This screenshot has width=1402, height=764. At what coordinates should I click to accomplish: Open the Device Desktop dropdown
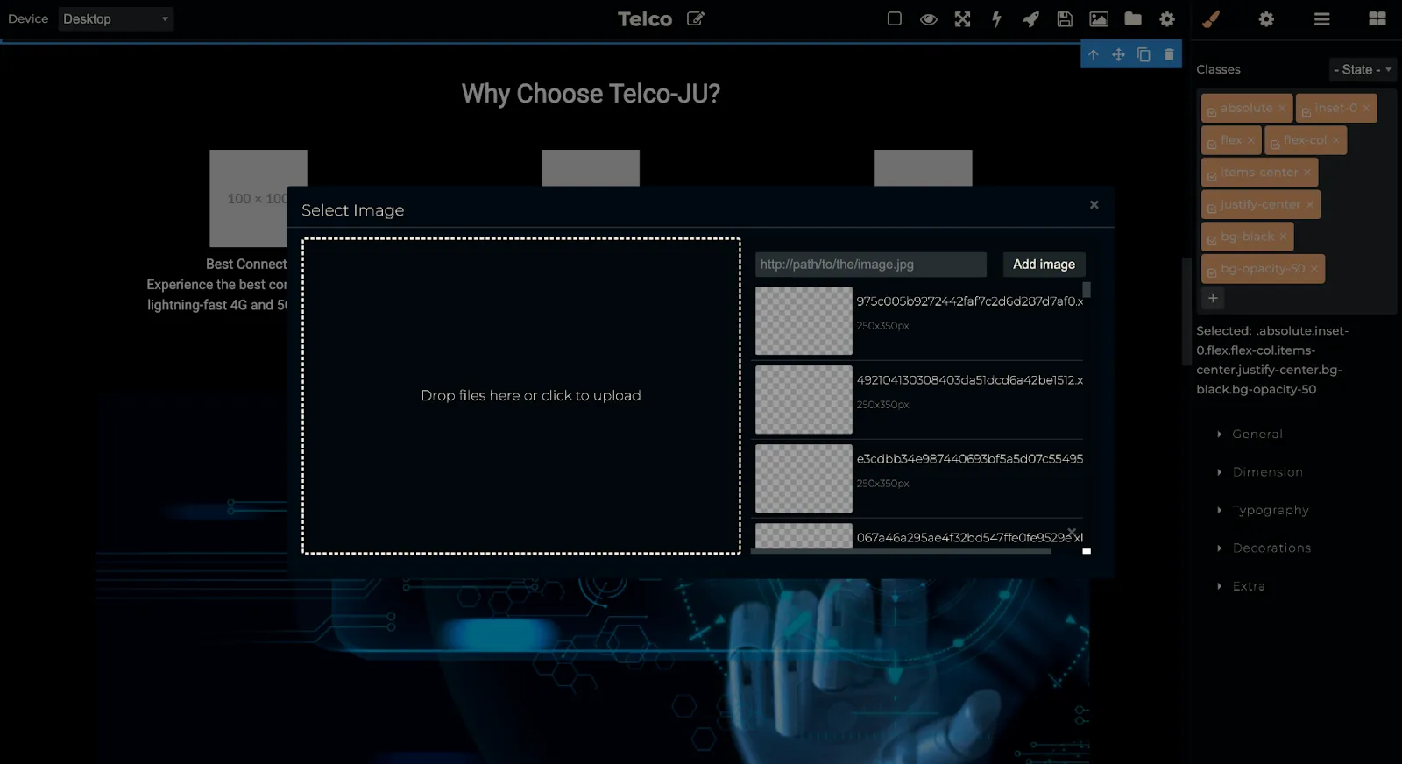point(116,18)
